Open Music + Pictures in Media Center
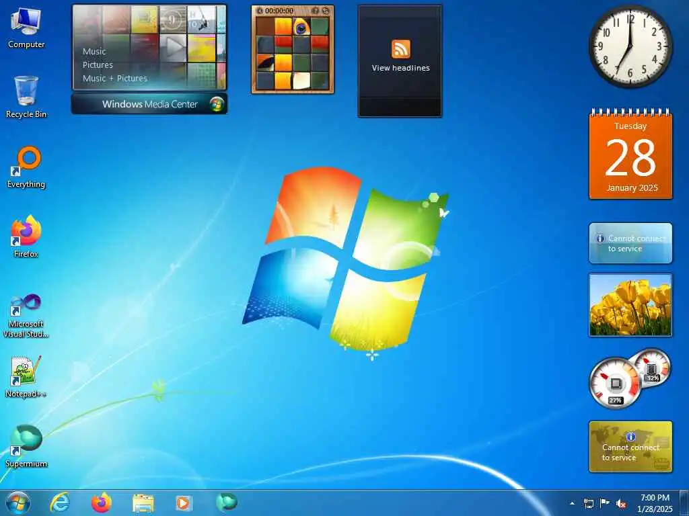 (x=114, y=78)
